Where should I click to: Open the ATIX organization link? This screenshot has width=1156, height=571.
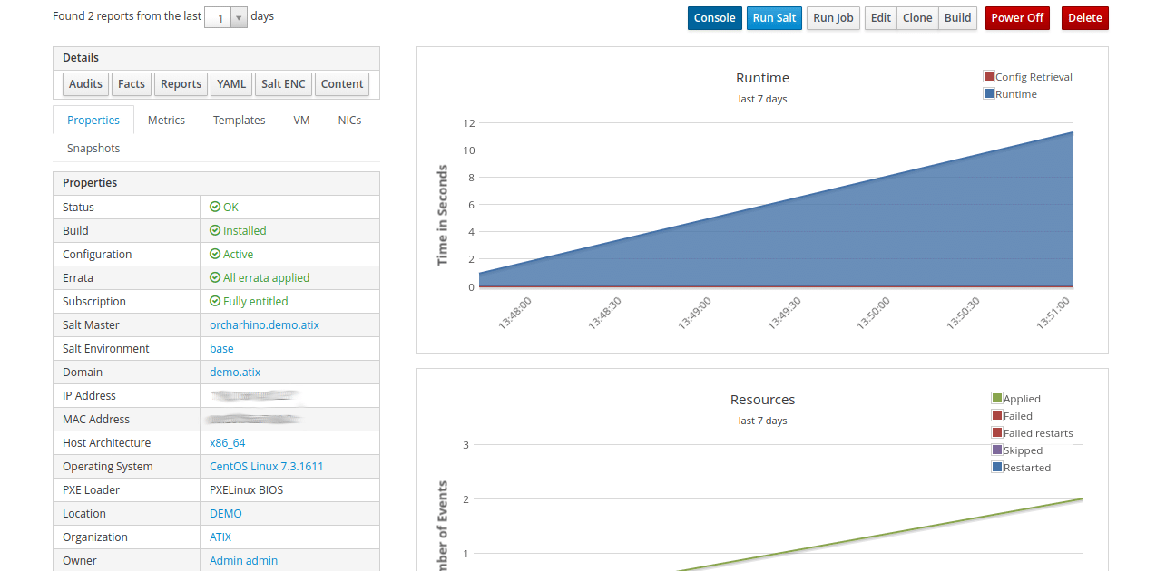click(220, 537)
